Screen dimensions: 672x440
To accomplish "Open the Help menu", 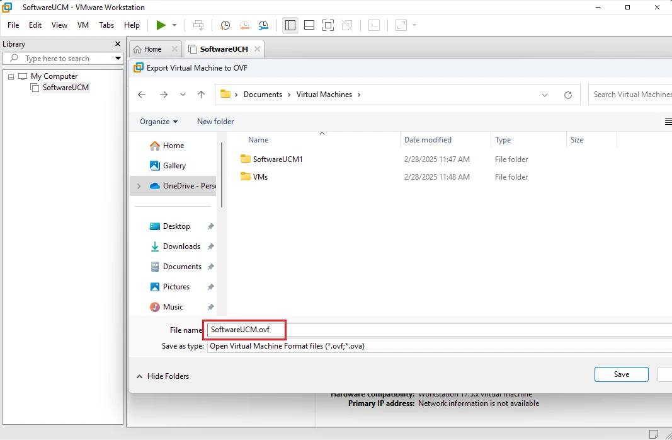I will click(x=132, y=25).
